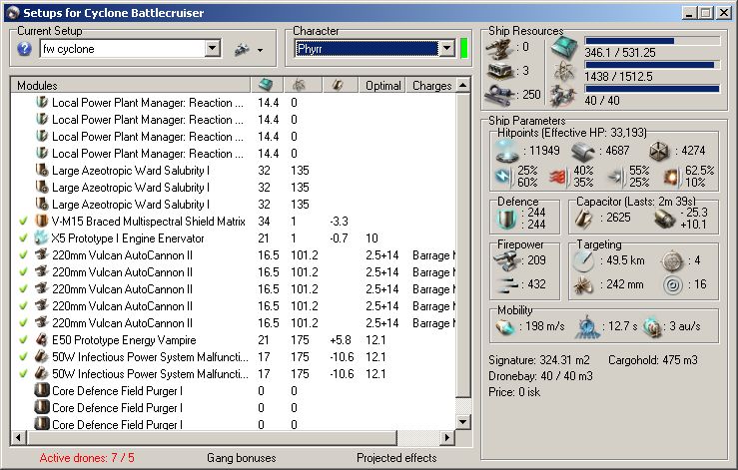Click the kinetic resistance icon
The image size is (738, 470).
coord(615,177)
